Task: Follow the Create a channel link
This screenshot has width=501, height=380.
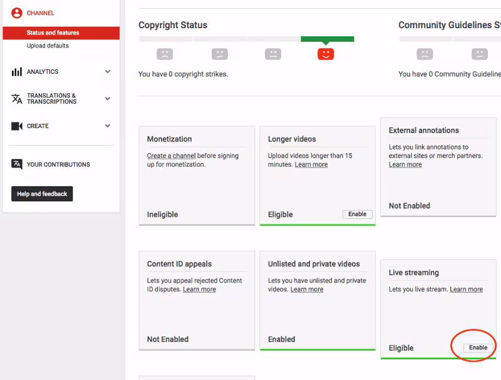Action: click(171, 156)
